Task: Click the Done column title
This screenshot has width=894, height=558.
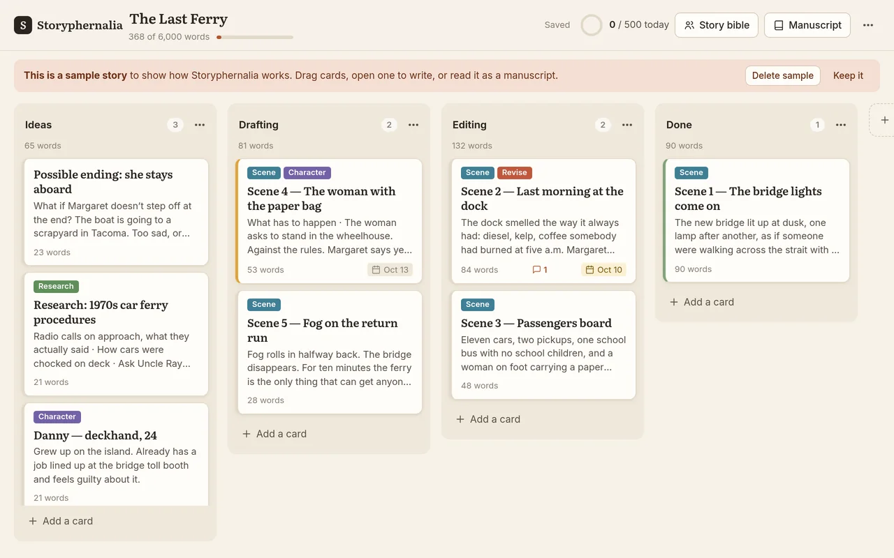Action: point(679,125)
